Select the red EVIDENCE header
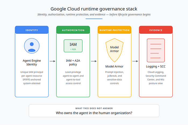 point(156,30)
